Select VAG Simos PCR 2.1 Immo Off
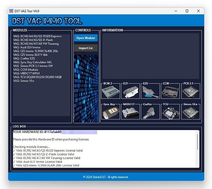 tap(33, 66)
